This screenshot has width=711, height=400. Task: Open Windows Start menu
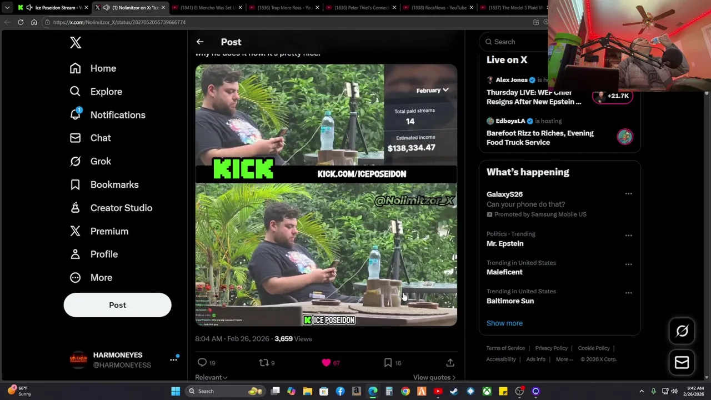[x=176, y=391]
